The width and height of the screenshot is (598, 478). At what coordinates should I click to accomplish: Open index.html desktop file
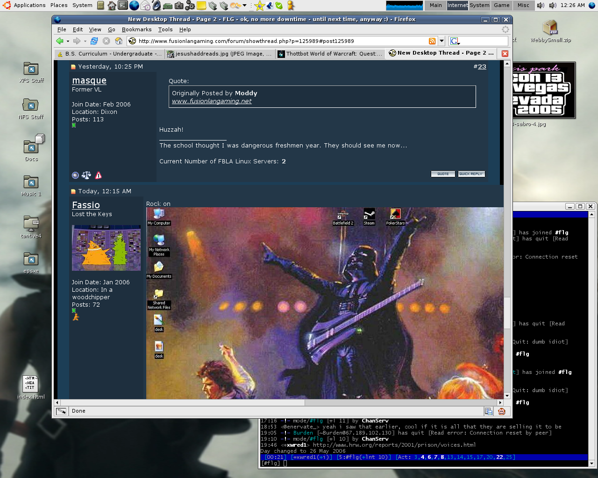tap(31, 387)
